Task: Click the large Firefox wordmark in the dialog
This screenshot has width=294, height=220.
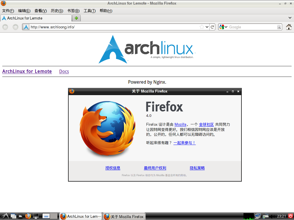Action: (165, 107)
